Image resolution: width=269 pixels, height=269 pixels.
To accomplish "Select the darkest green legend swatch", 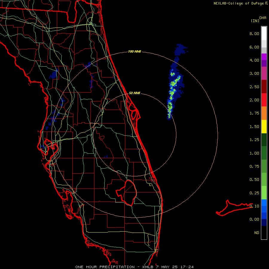I will click(x=264, y=140).
